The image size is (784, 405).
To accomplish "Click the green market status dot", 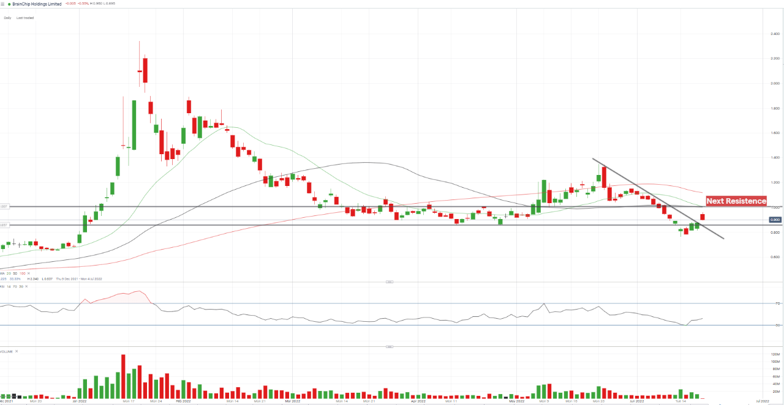I will [x=9, y=4].
